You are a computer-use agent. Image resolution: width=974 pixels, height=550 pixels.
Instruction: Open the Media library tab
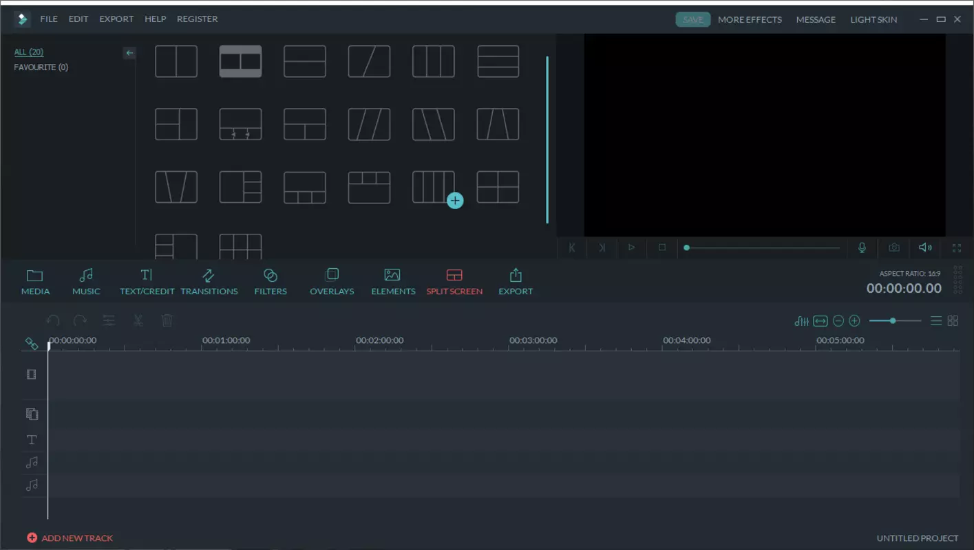coord(35,282)
